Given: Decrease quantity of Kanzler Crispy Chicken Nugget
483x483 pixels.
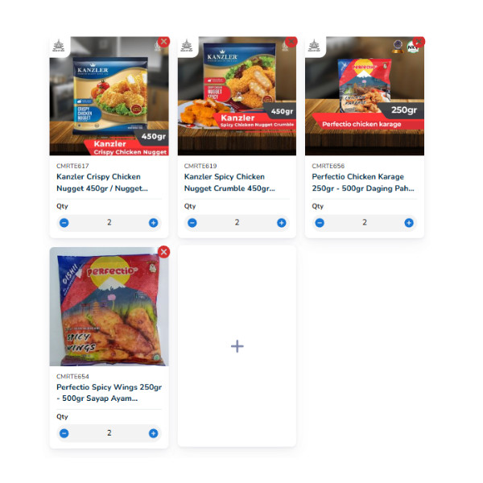Looking at the screenshot, I should tap(64, 223).
